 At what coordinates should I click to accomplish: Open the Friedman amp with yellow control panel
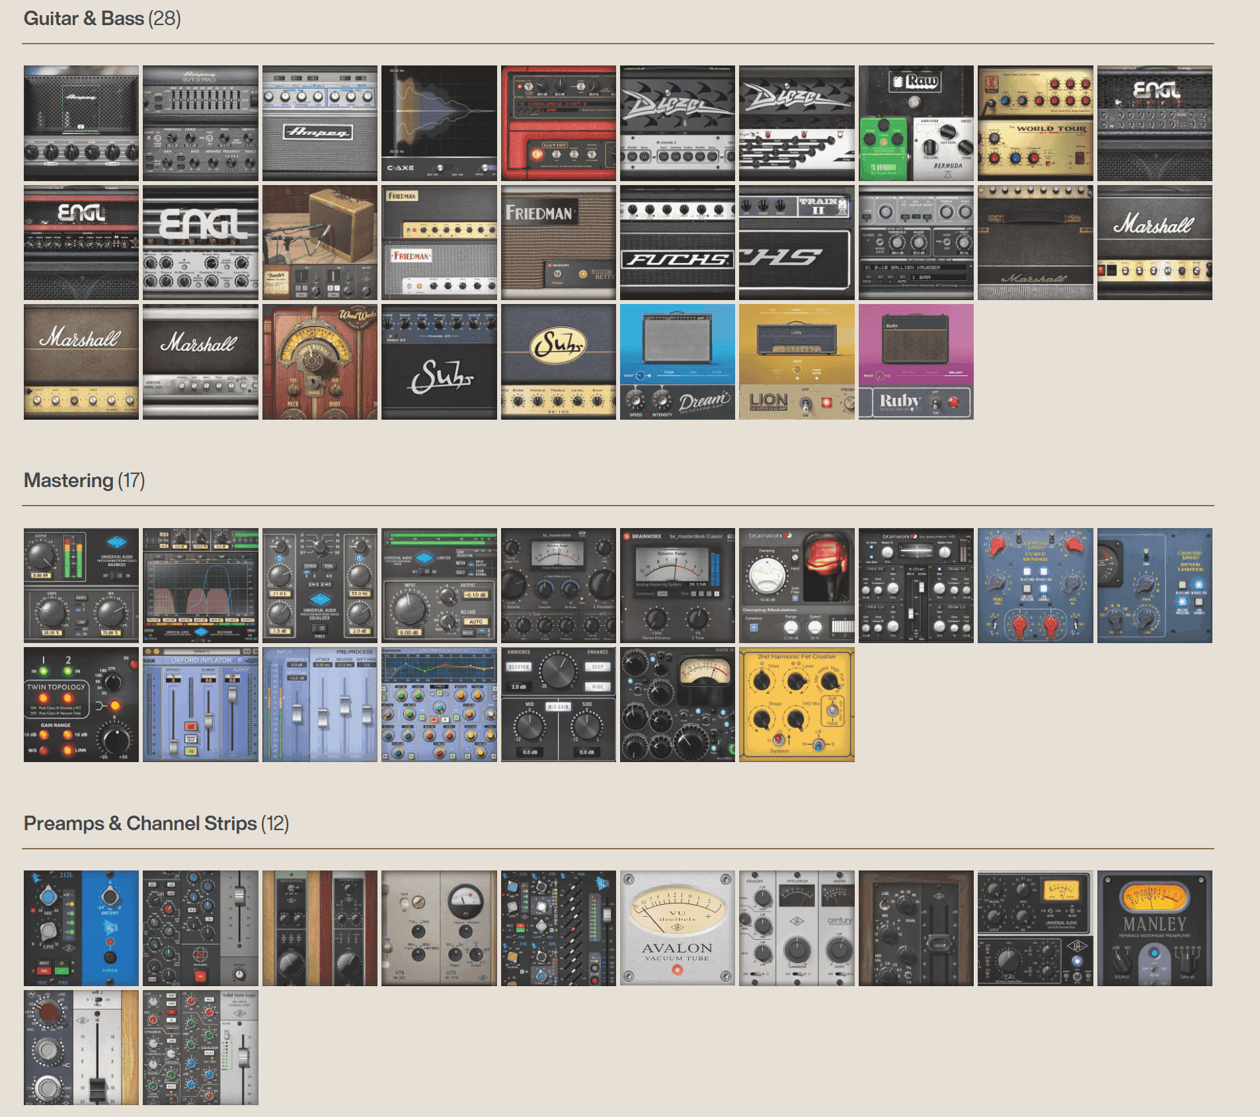point(439,243)
